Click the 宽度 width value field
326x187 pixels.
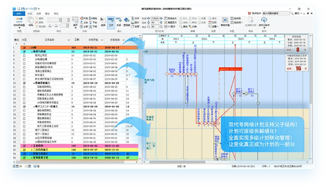[155, 19]
